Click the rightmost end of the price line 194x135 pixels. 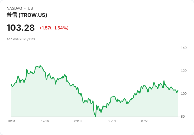pos(178,91)
